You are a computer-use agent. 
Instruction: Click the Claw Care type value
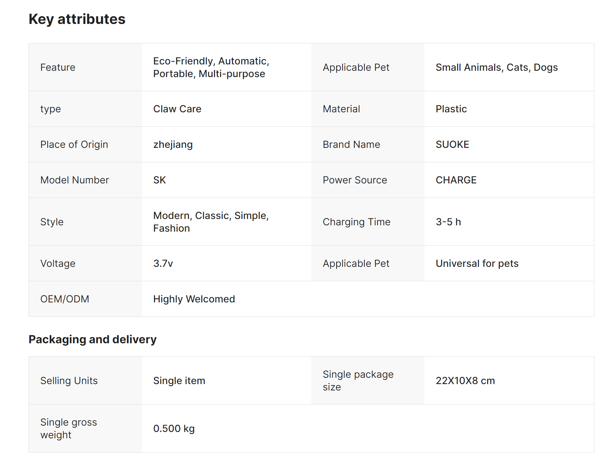[177, 109]
